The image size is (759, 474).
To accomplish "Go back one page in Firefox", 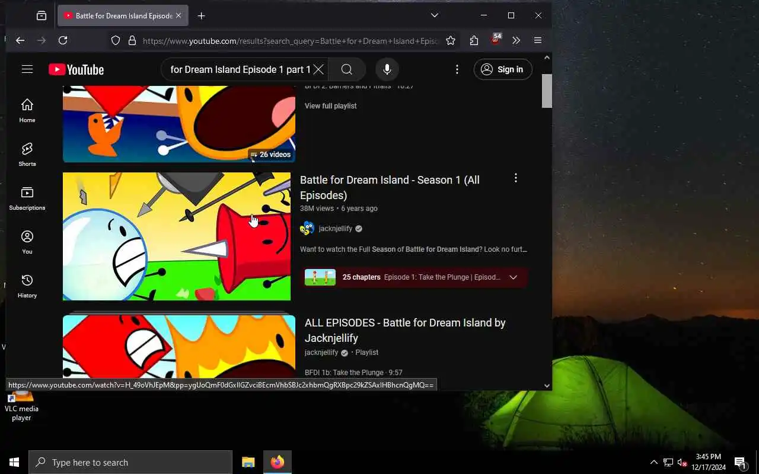I will point(20,40).
